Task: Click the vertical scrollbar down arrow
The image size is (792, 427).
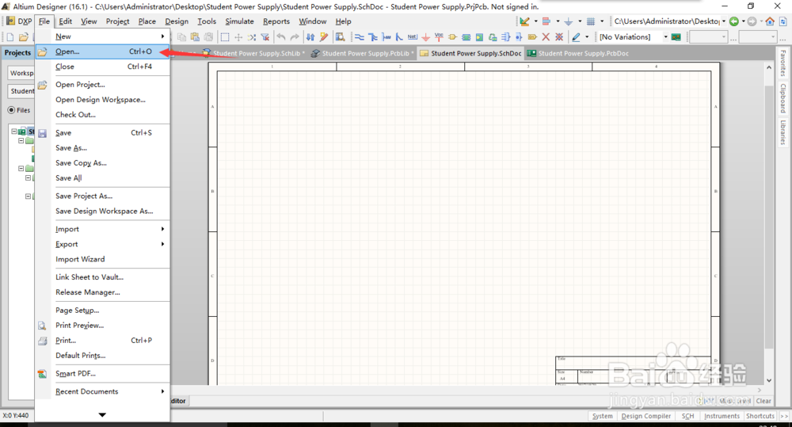Action: point(769,380)
